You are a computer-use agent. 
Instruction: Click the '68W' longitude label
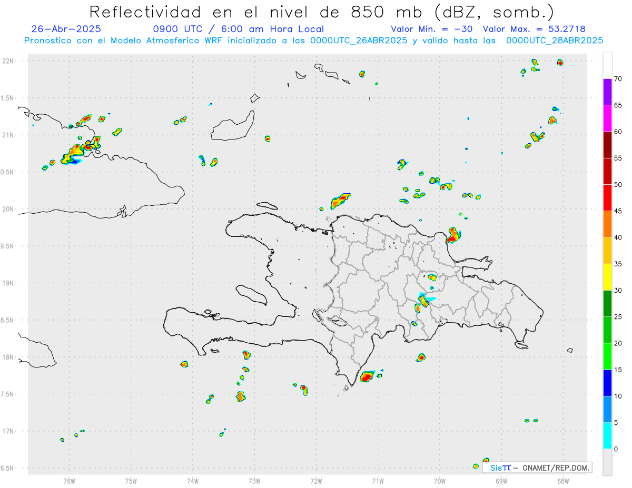[563, 481]
